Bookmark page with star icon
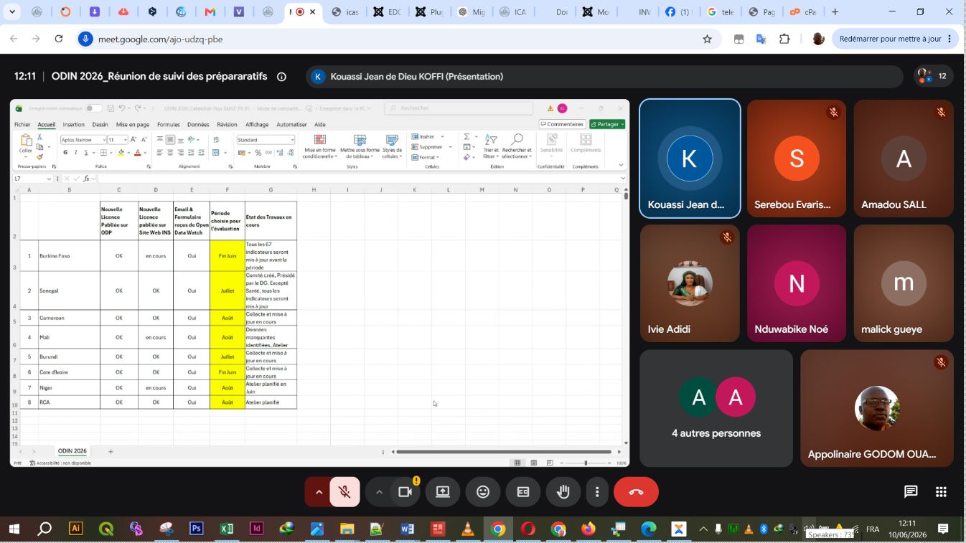Viewport: 966px width, 543px height. tap(707, 39)
